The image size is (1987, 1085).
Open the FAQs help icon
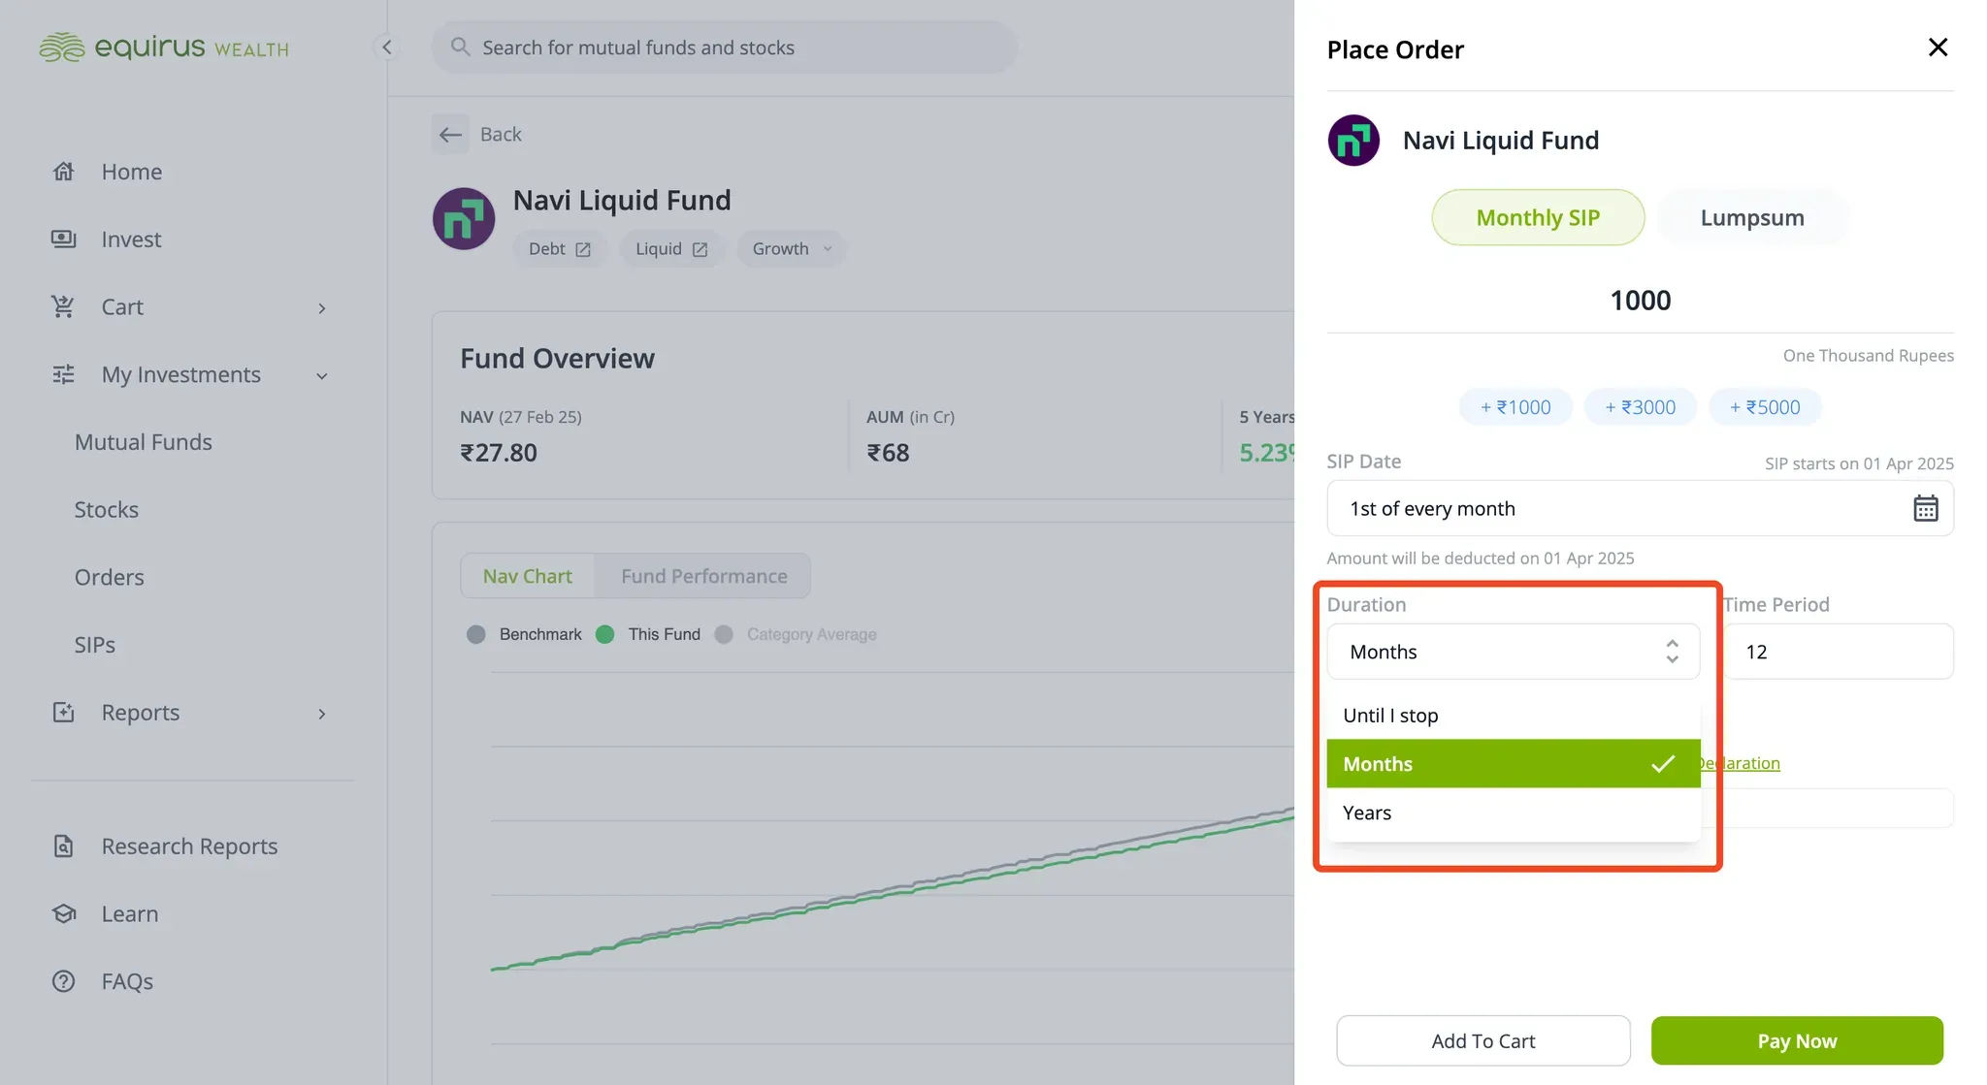pos(63,981)
